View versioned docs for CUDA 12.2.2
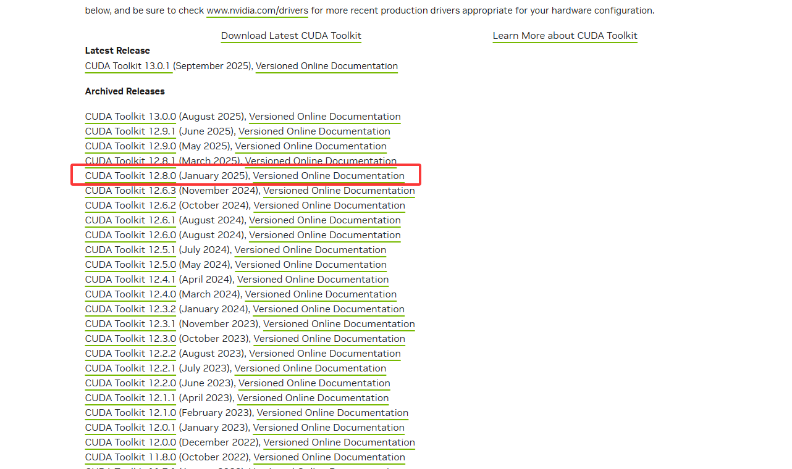 pyautogui.click(x=325, y=354)
